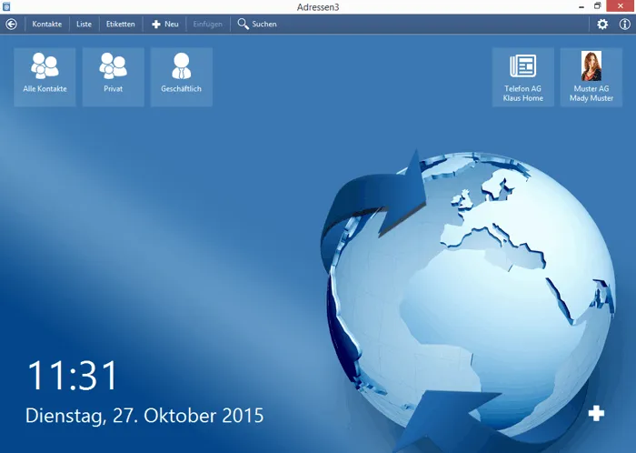Viewport: 636px width, 453px height.
Task: Click the 11:31 clock display
Action: pyautogui.click(x=73, y=376)
